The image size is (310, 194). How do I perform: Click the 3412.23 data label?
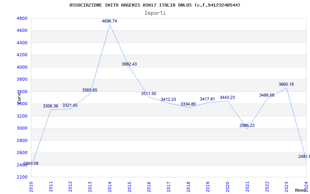pos(168,99)
